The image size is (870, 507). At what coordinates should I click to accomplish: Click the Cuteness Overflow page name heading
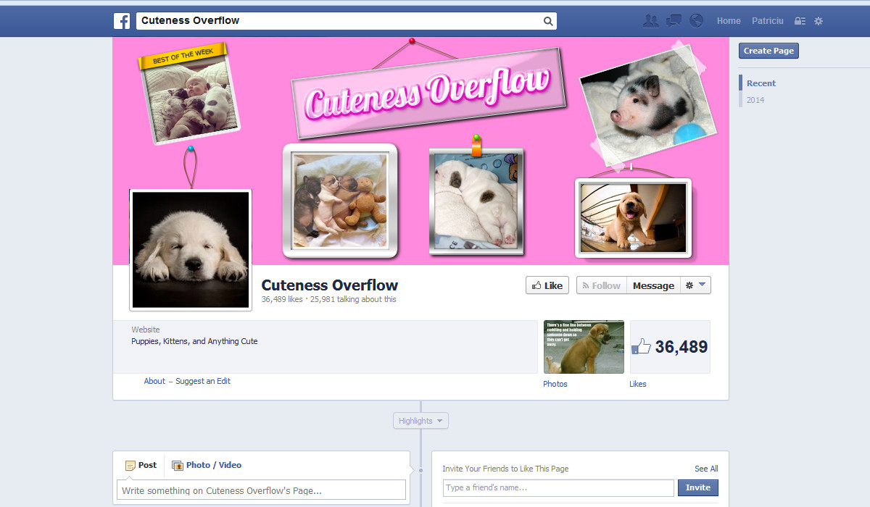[330, 285]
